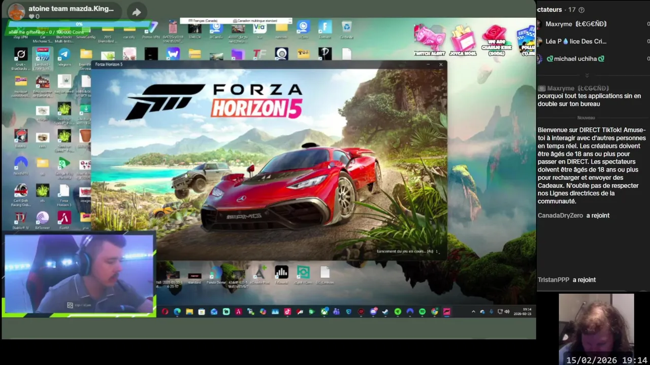The height and width of the screenshot is (365, 650).
Task: Open the Fortnite desktop shortcut
Action: pos(325,29)
